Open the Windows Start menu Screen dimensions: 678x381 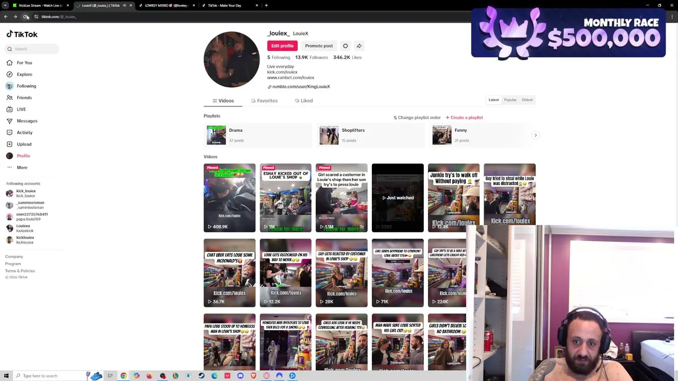tap(6, 376)
